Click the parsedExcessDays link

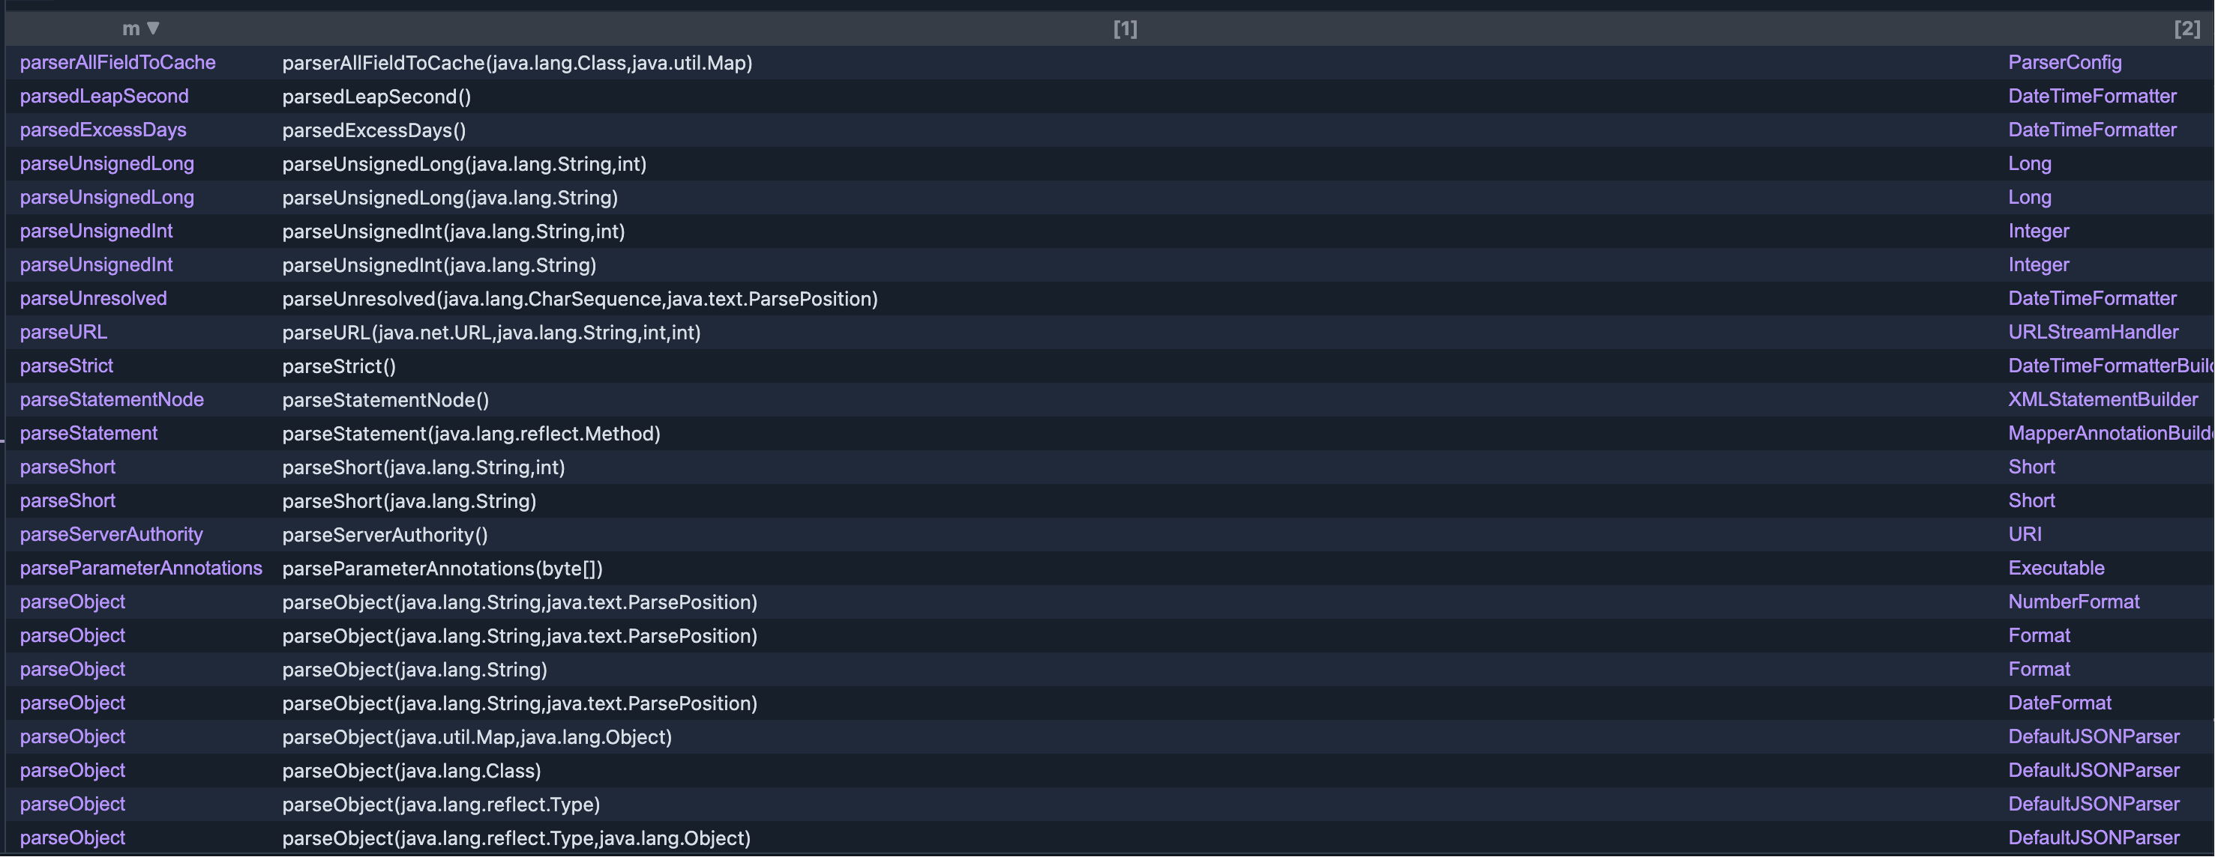[x=103, y=130]
